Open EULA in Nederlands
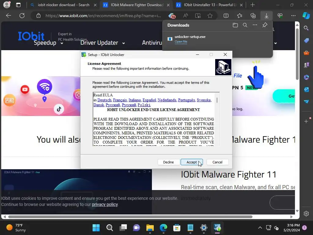The width and height of the screenshot is (313, 235). click(167, 100)
